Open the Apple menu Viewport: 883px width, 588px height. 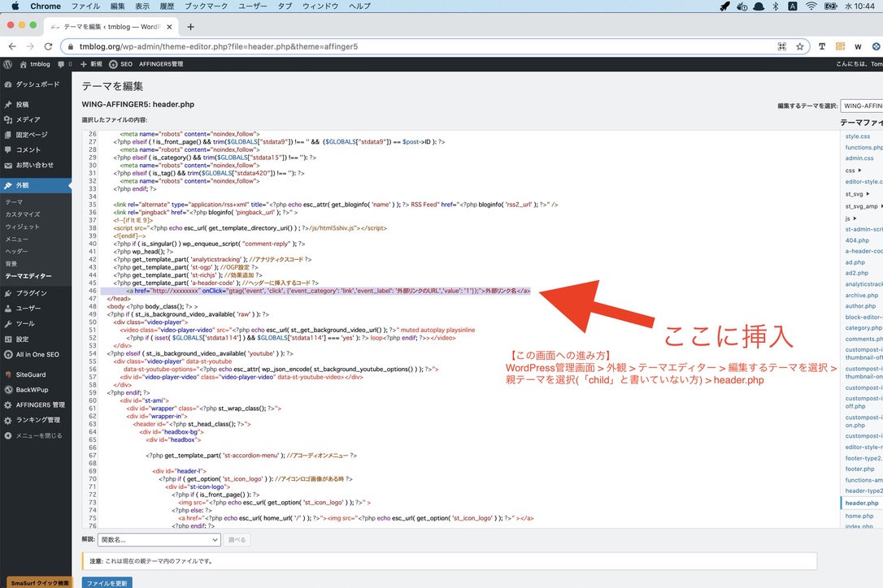[x=15, y=6]
